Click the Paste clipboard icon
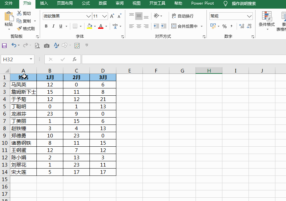Viewport: 286px width, 201px height. point(9,17)
